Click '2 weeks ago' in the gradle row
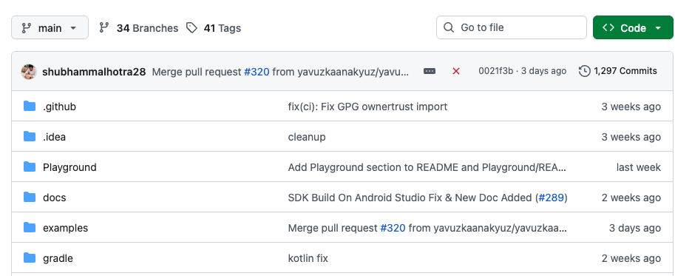This screenshot has height=276, width=675. pyautogui.click(x=631, y=258)
